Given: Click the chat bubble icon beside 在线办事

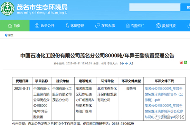Looking at the screenshot, I should coord(97,25).
